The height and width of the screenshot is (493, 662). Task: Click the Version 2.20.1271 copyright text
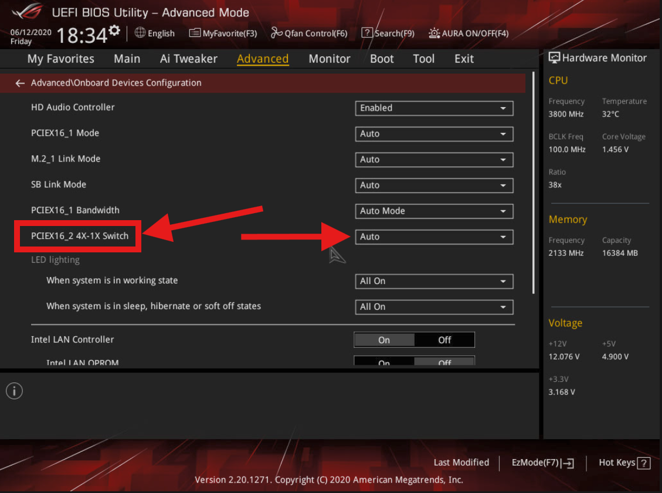[x=329, y=480]
